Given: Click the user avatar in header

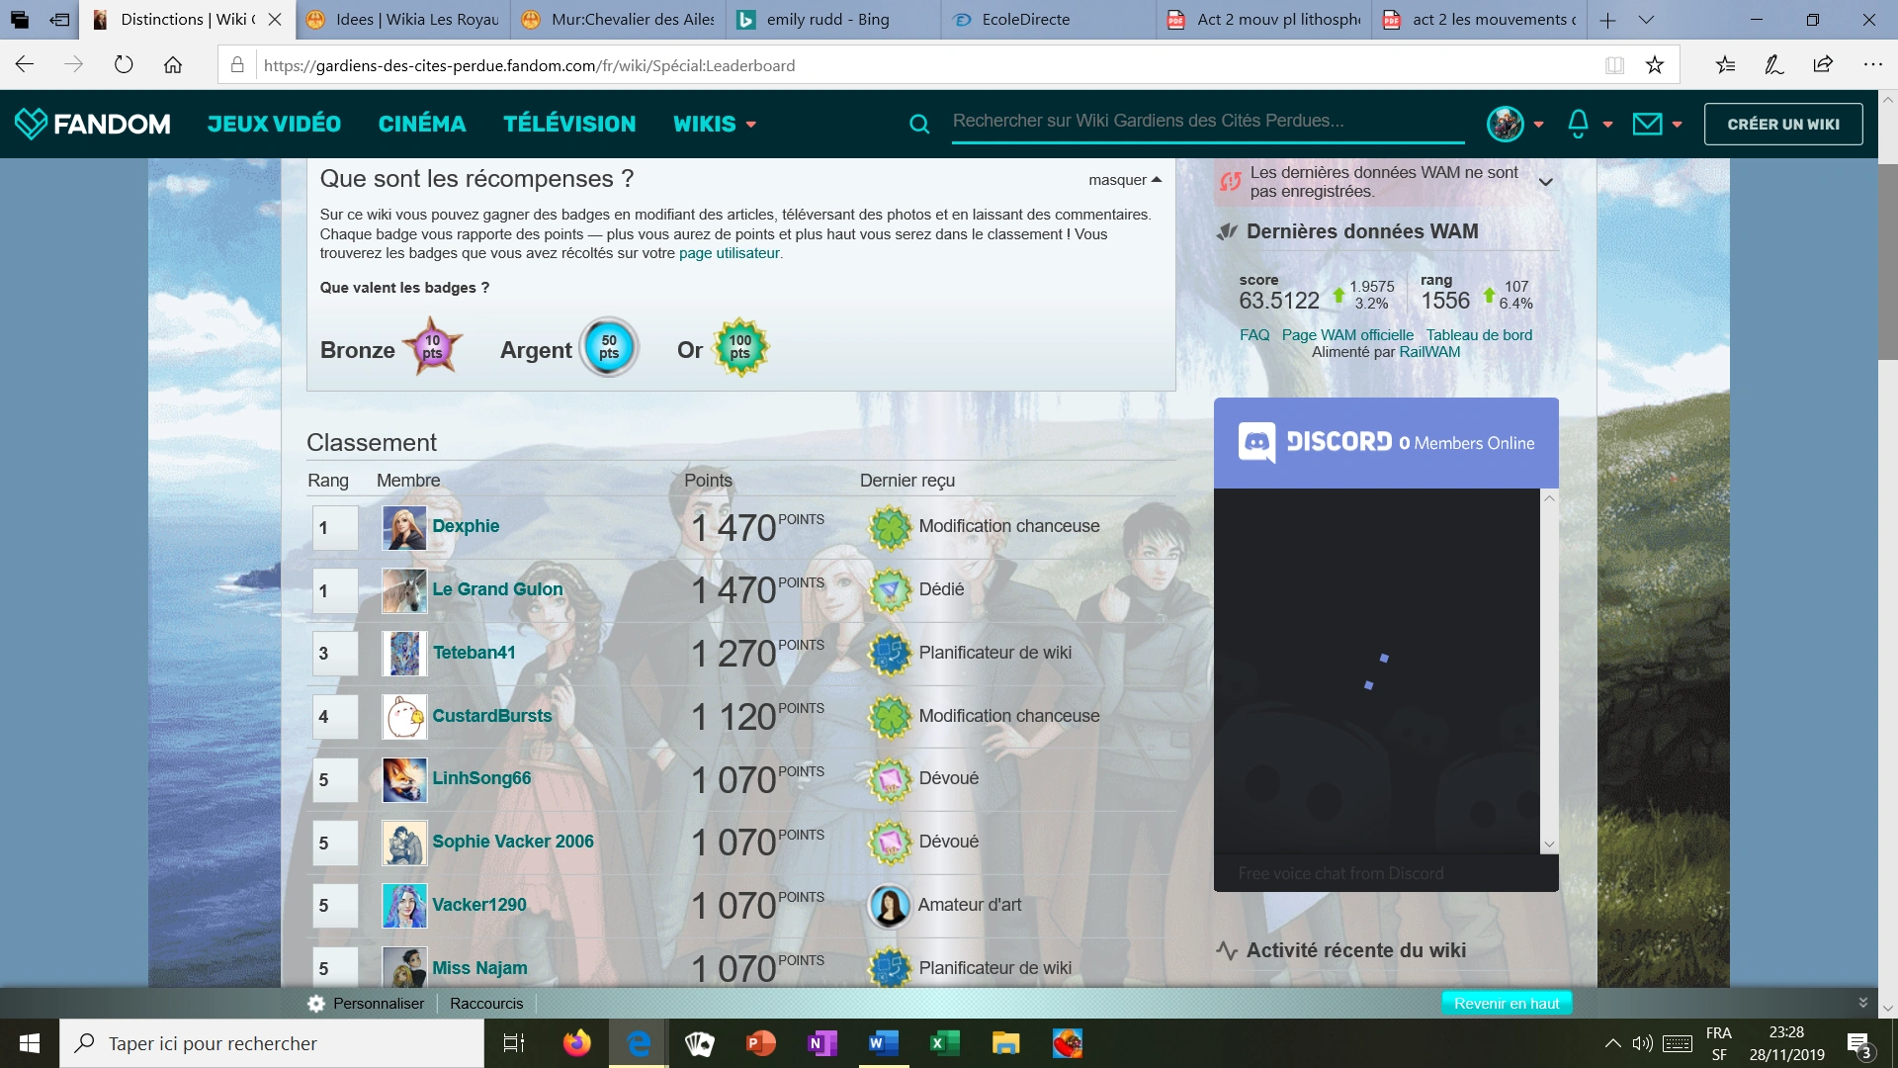Looking at the screenshot, I should point(1505,124).
